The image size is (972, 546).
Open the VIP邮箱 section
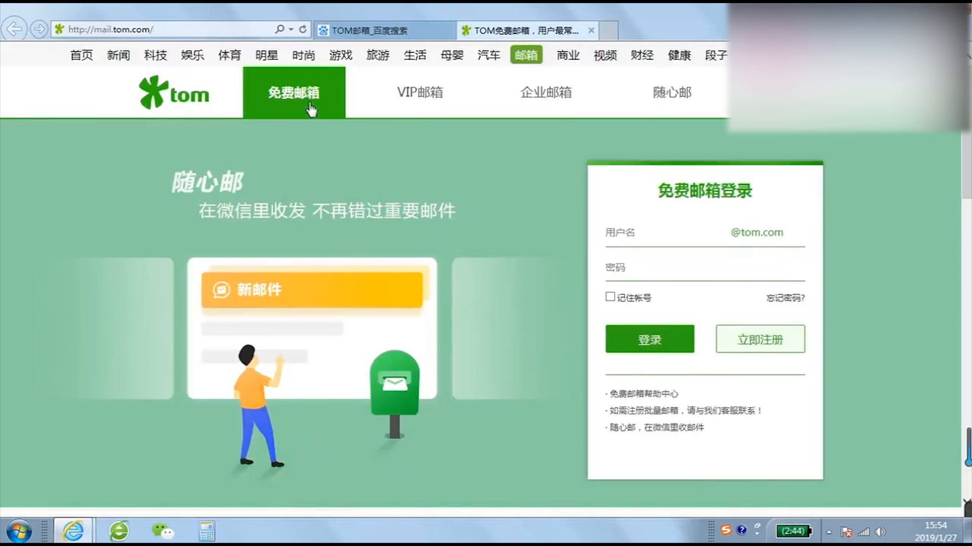click(419, 93)
